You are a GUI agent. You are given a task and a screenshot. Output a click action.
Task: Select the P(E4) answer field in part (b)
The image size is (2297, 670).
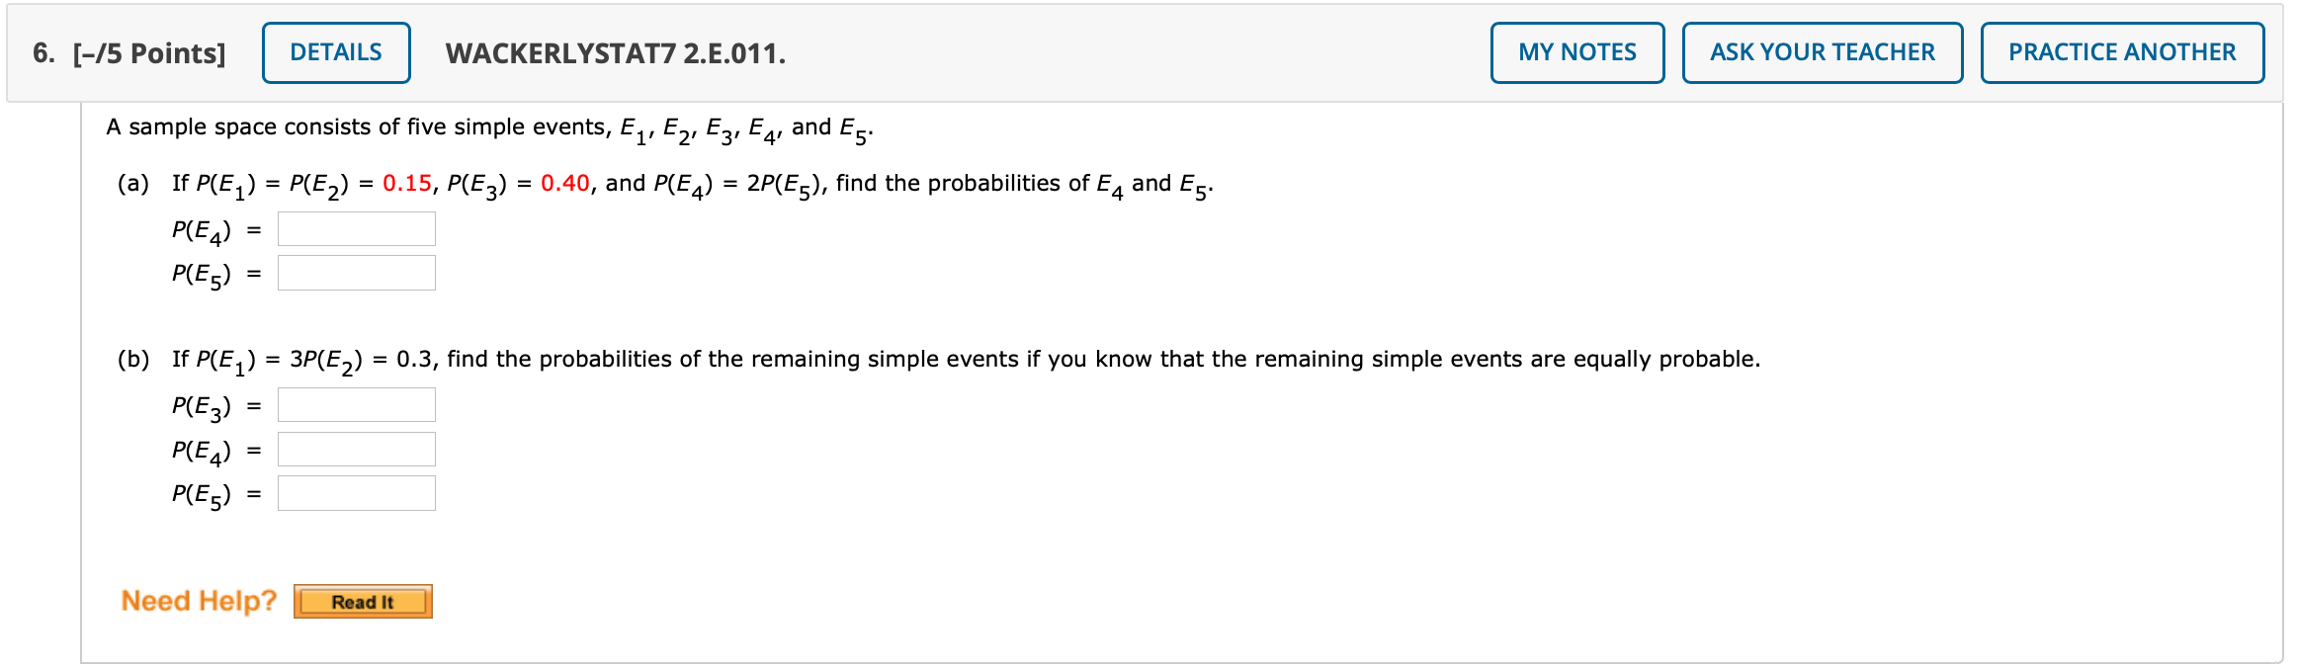coord(356,449)
